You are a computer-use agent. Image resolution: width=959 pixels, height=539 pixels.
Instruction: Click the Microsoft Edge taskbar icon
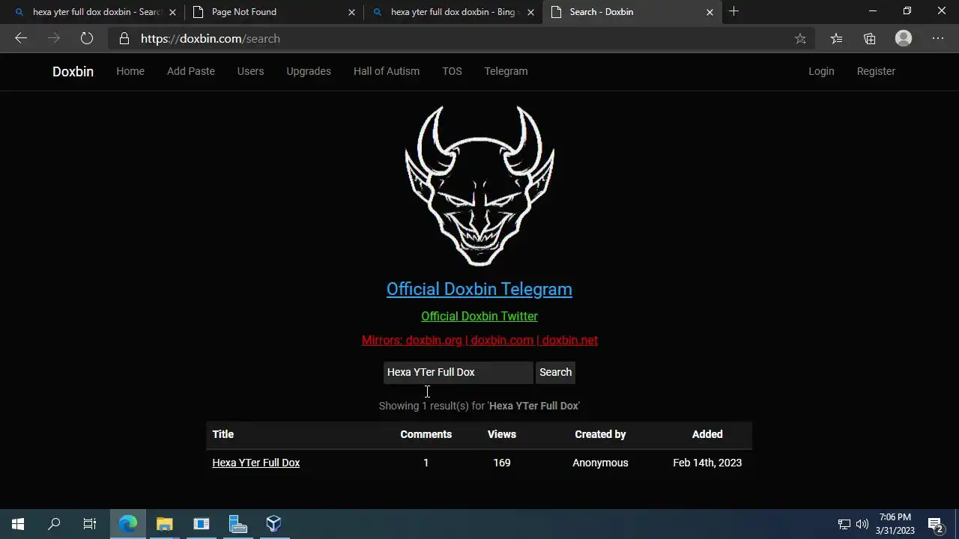pos(128,524)
